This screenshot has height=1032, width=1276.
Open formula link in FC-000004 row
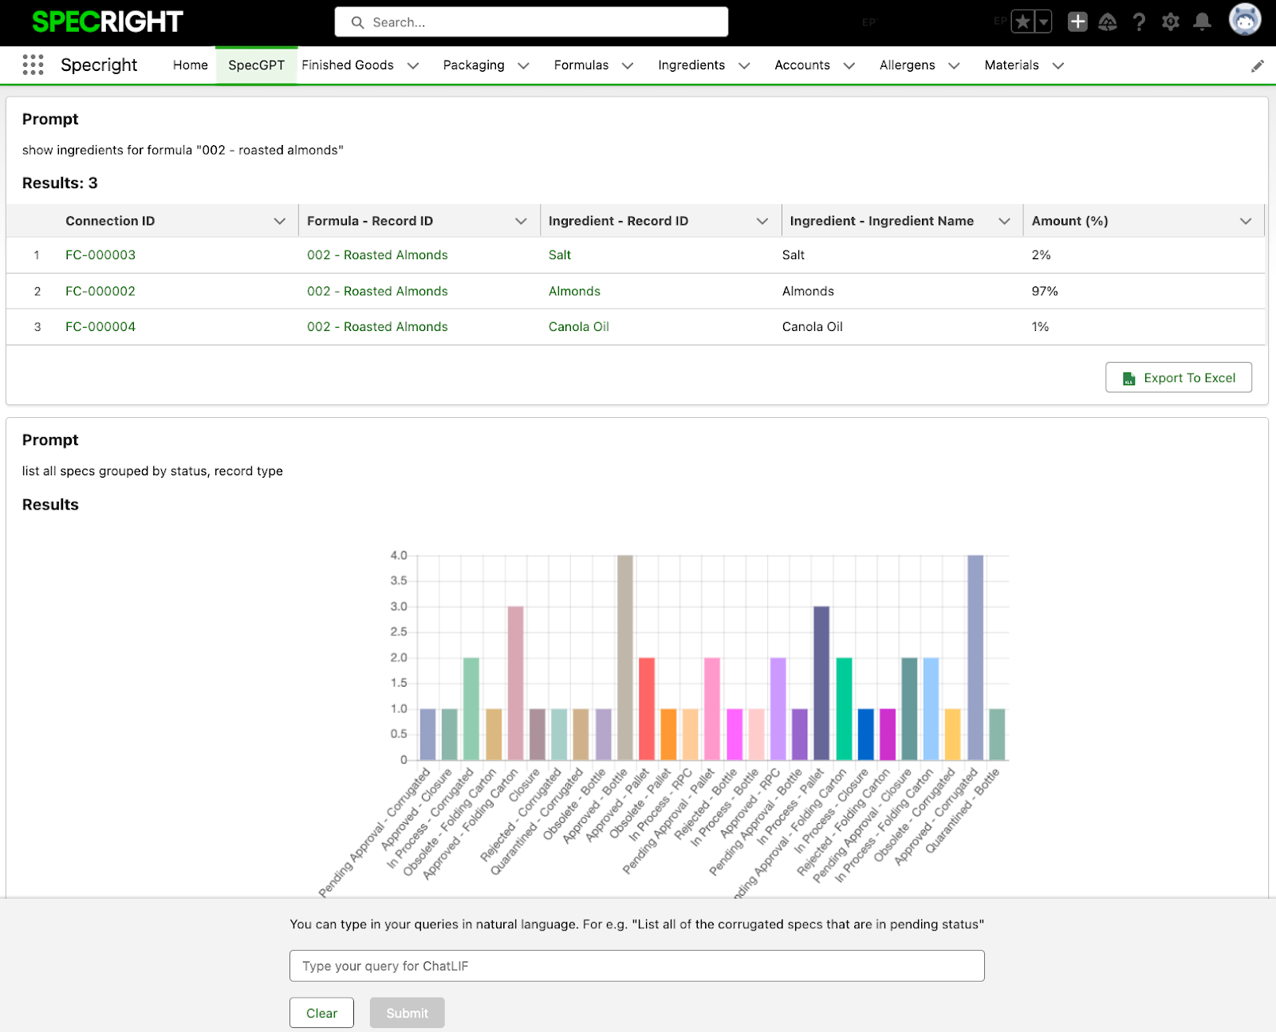(377, 327)
